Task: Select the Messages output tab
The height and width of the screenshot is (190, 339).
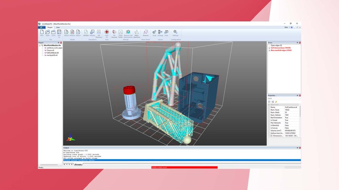Action: pos(78,164)
